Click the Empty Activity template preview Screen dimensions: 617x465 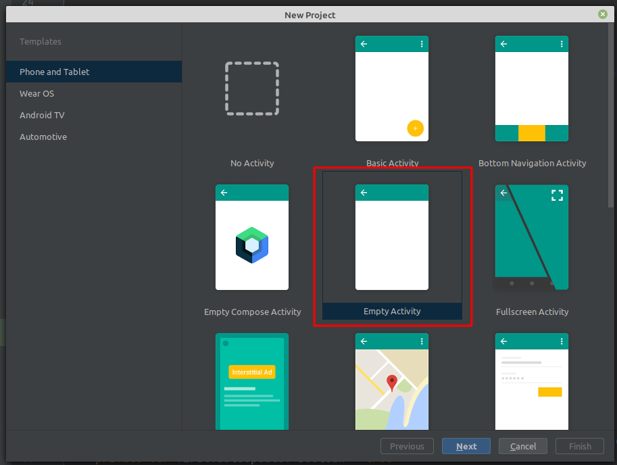392,237
